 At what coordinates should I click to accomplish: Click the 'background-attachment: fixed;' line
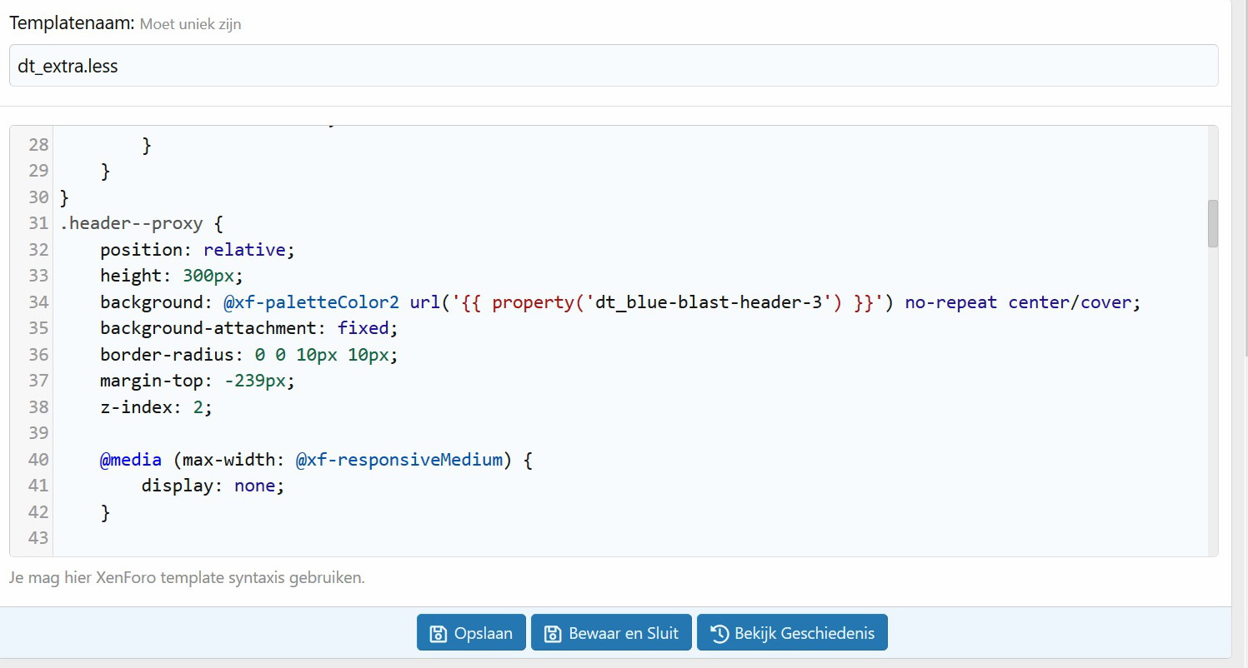tap(249, 328)
